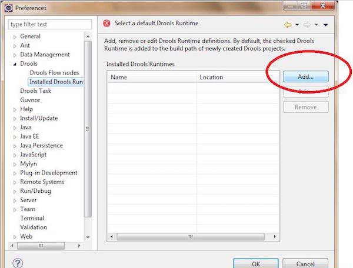Expand the Java EE tree node

[15, 137]
